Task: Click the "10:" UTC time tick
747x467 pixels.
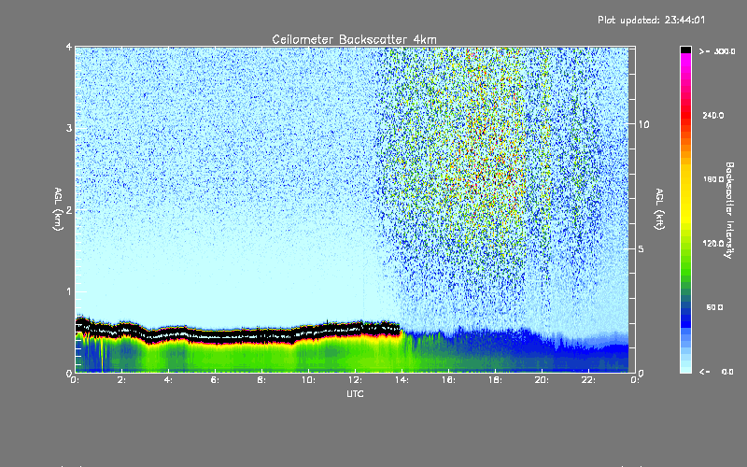Action: [308, 380]
